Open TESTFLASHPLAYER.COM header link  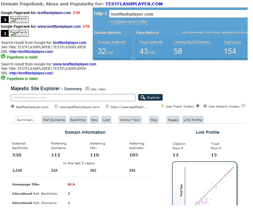click(x=134, y=4)
